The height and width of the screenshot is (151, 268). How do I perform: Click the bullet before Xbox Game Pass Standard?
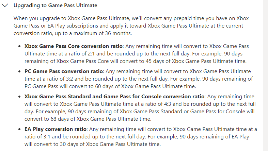click(x=19, y=97)
